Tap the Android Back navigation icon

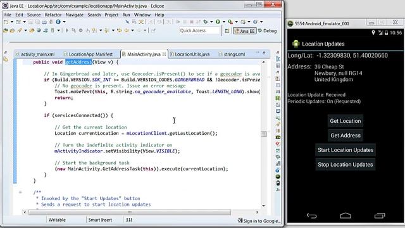(x=311, y=215)
